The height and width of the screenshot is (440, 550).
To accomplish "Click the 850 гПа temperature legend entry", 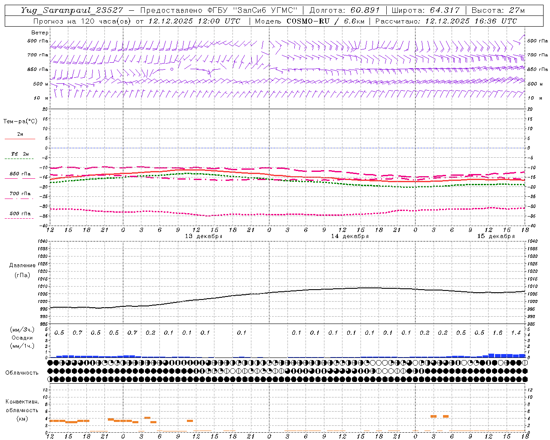I will click(20, 174).
